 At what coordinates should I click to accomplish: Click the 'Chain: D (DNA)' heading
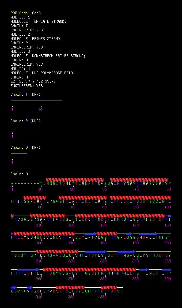(25, 148)
